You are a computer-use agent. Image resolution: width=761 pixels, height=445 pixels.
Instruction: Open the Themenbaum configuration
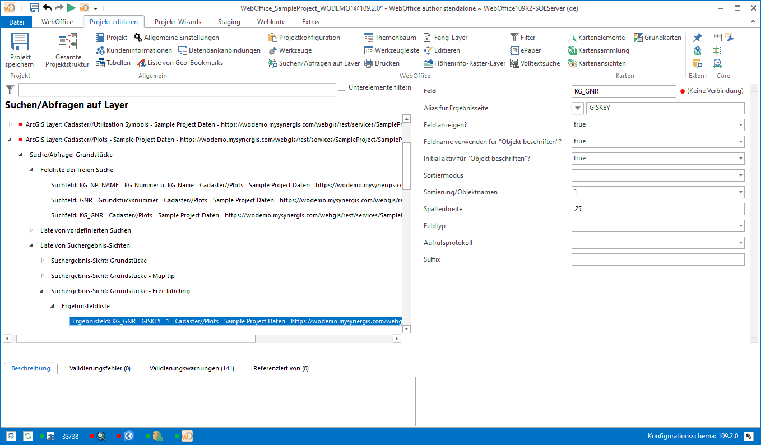pyautogui.click(x=390, y=38)
